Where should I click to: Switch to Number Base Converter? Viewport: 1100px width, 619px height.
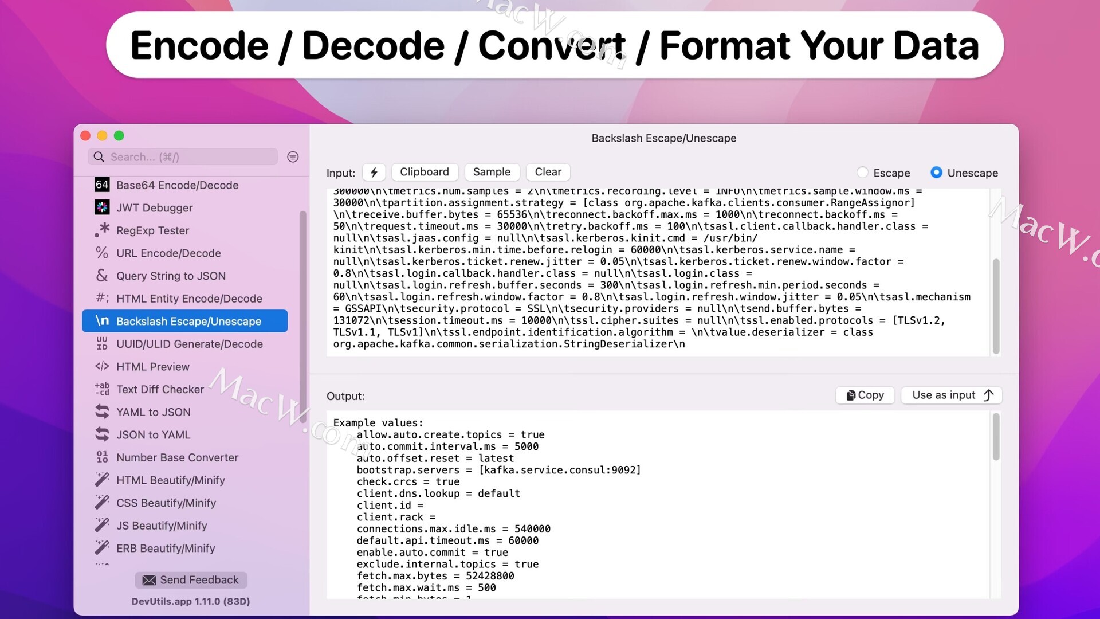[177, 457]
